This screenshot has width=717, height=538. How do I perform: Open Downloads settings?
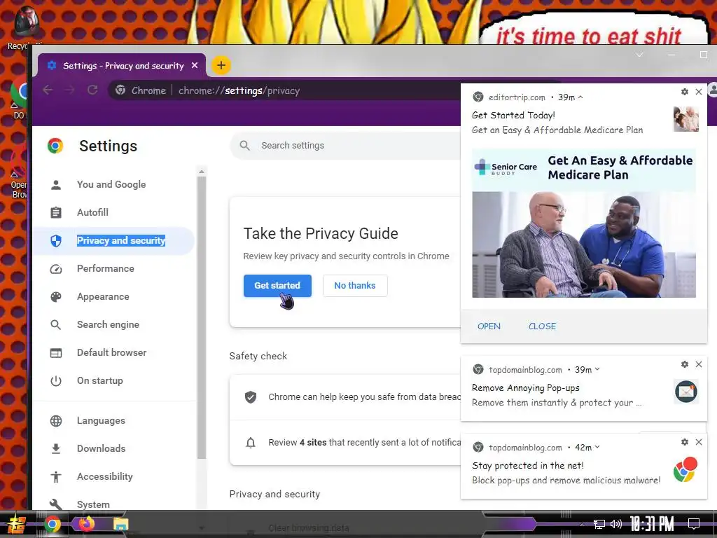point(101,448)
